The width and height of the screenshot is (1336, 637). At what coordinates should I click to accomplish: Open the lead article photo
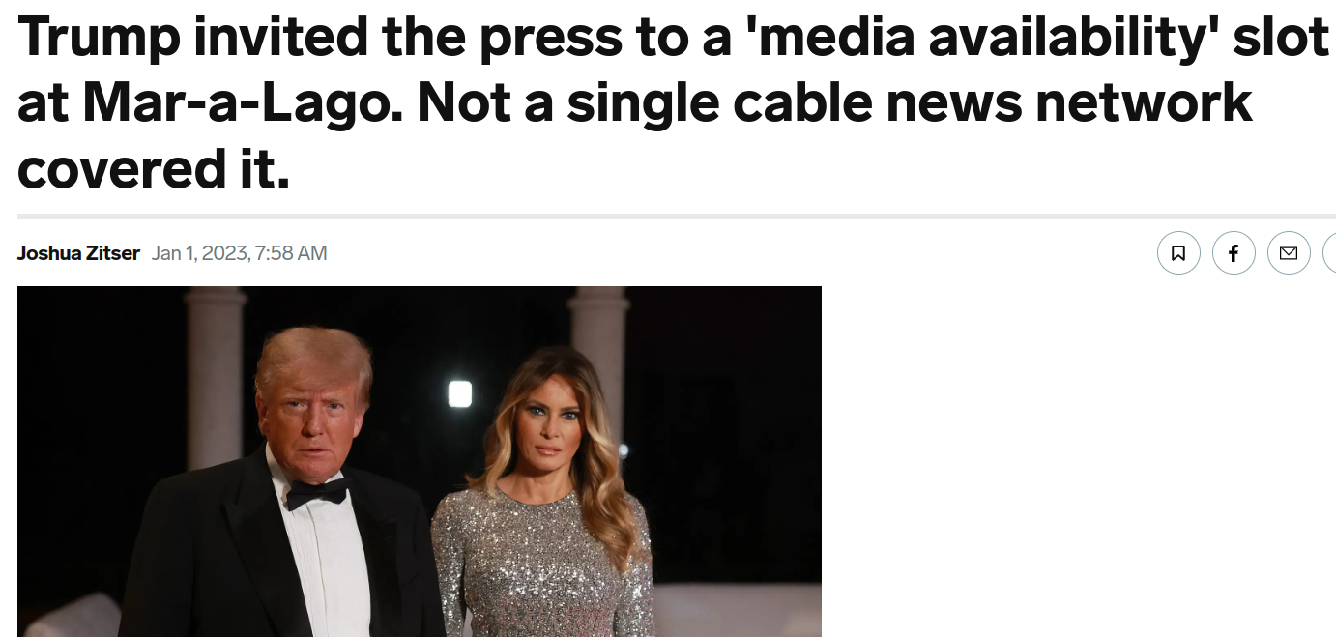tap(420, 461)
